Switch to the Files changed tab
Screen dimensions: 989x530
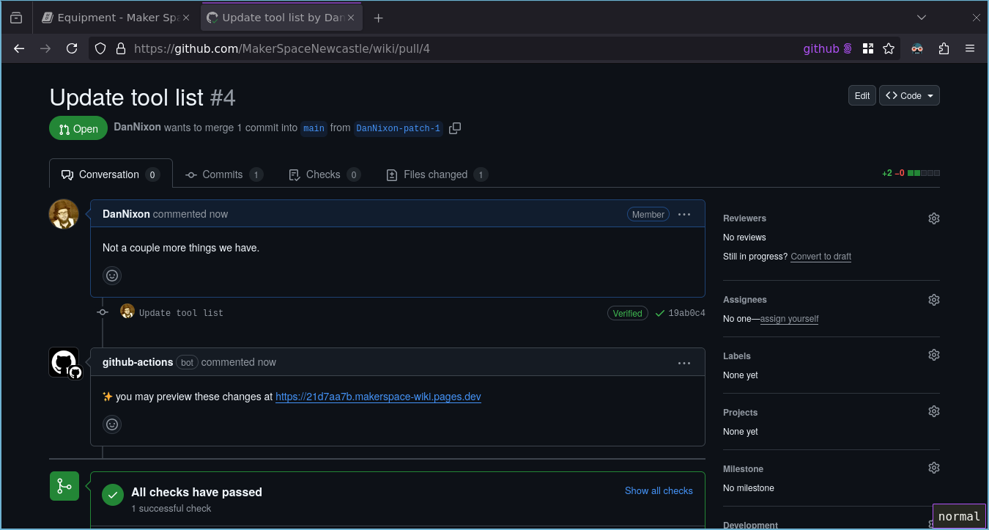click(436, 174)
